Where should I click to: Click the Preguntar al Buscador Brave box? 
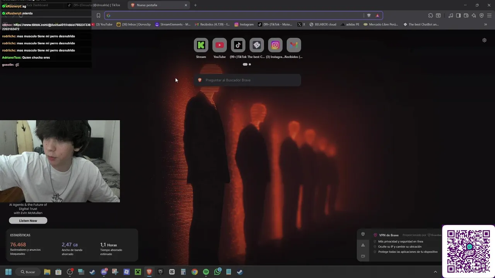click(x=247, y=80)
